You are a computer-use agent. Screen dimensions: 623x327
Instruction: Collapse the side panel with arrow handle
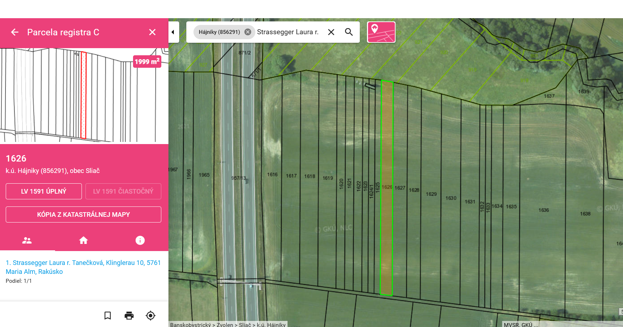(173, 32)
